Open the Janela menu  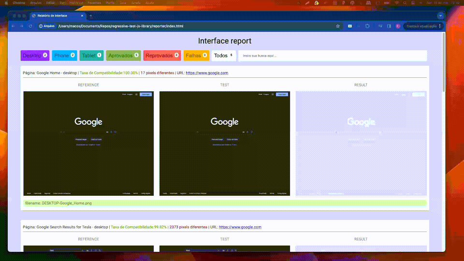pos(136,3)
